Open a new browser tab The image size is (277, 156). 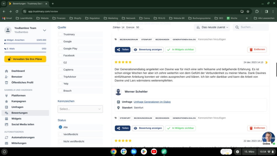[x=53, y=4]
